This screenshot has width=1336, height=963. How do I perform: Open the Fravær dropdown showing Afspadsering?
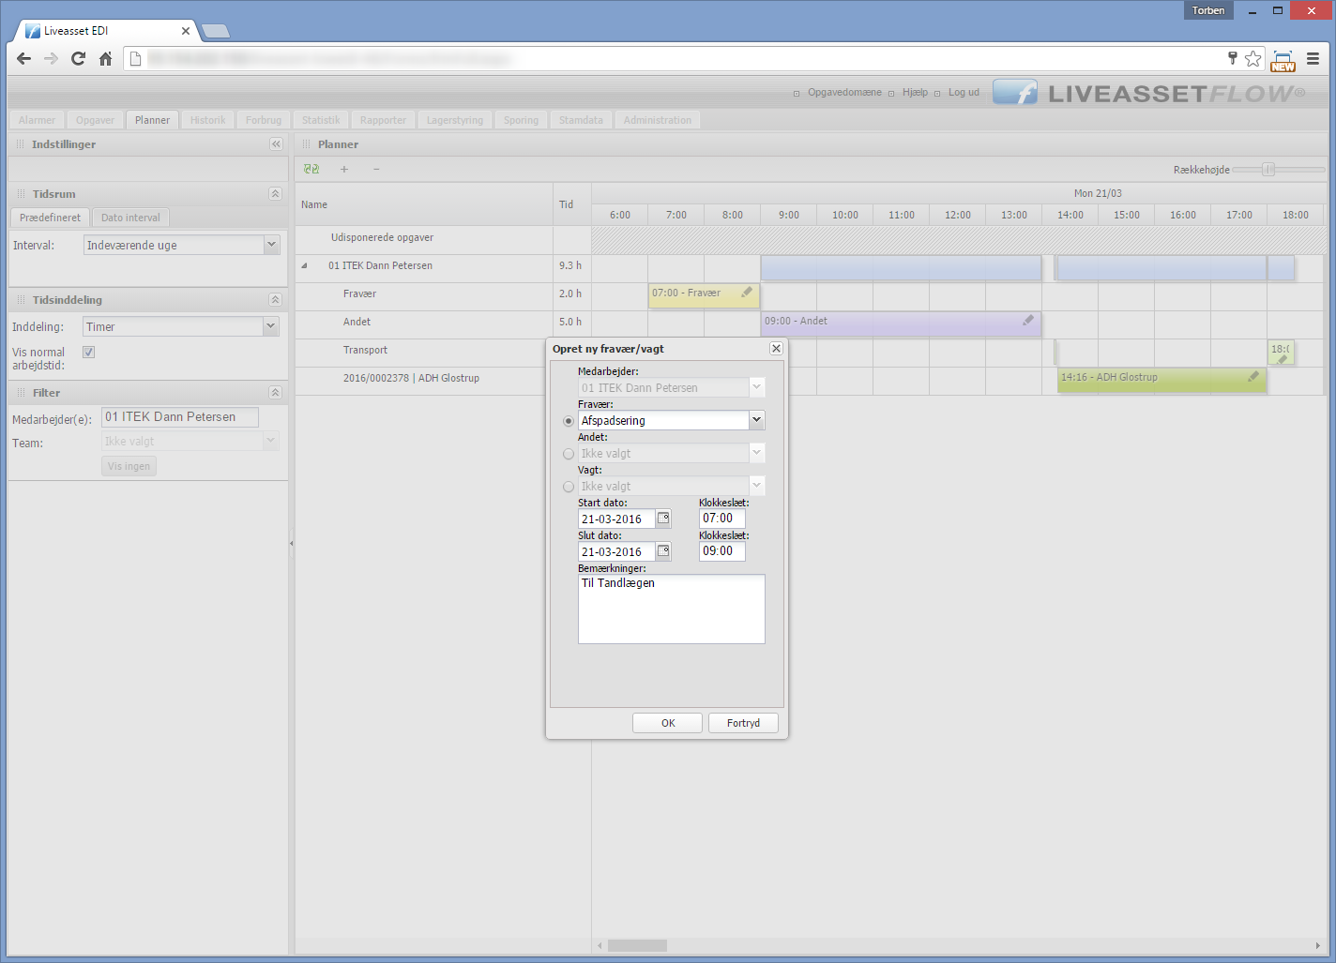(756, 421)
